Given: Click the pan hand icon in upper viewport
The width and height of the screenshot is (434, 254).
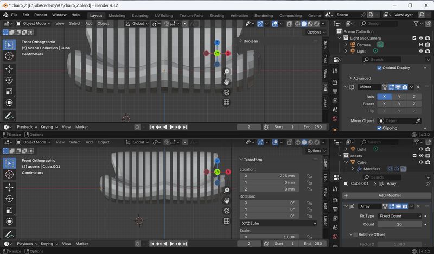Looking at the screenshot, I should pyautogui.click(x=226, y=82).
